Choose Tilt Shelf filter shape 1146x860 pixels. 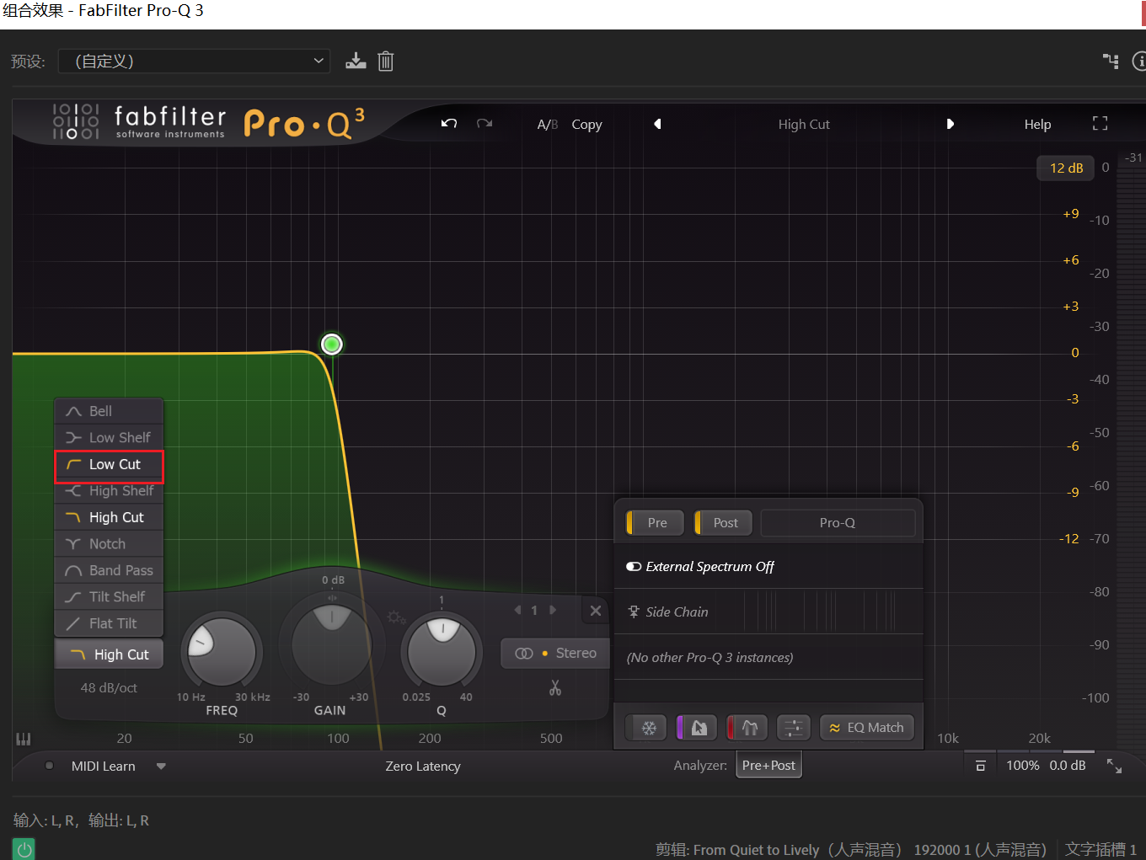[109, 597]
